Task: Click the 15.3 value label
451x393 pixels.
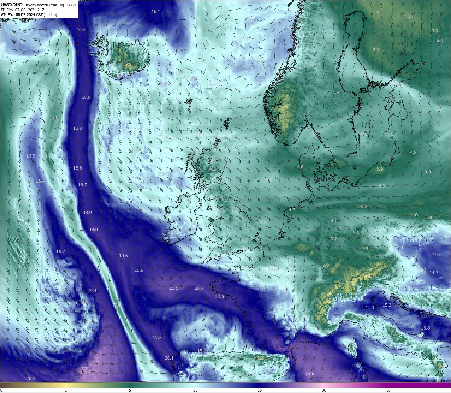Action: pos(370,308)
